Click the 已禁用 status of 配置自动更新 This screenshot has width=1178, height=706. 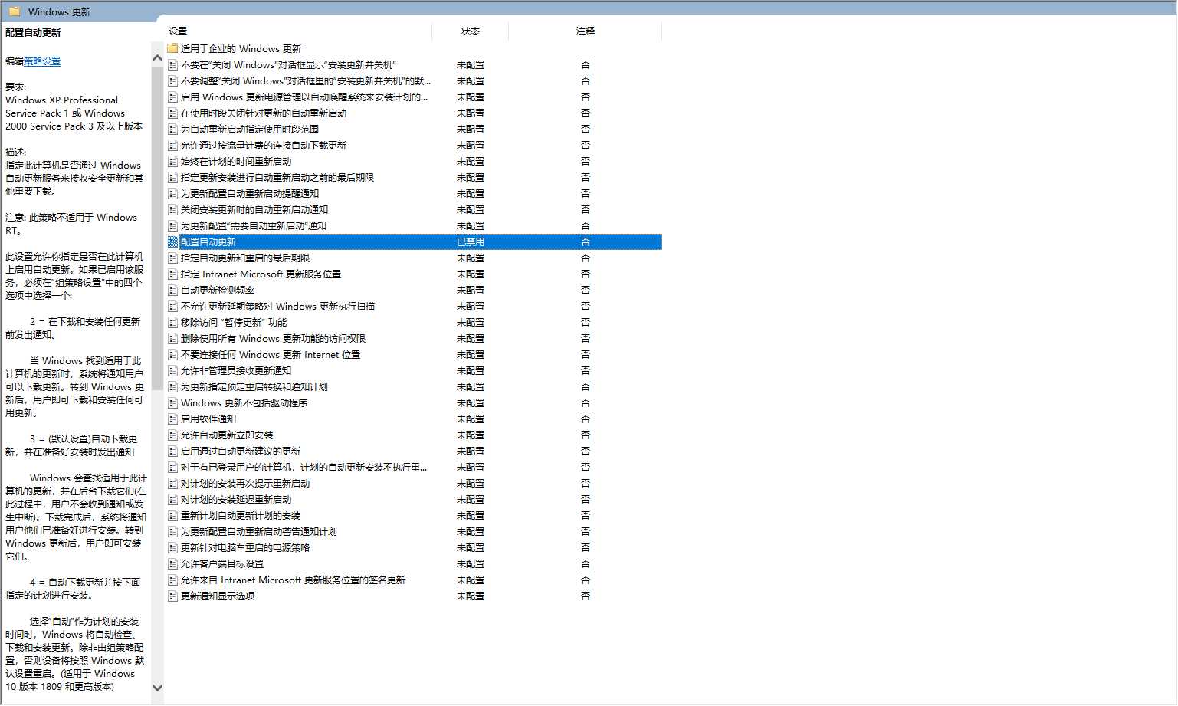point(471,241)
